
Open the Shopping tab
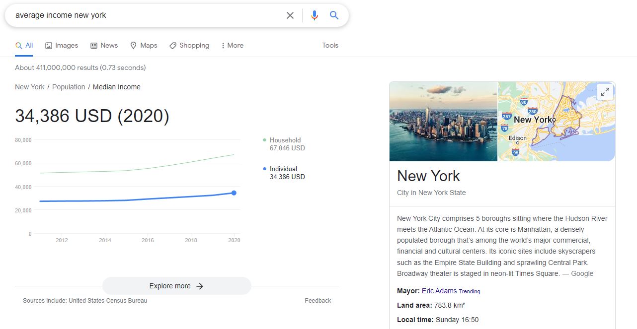tap(189, 46)
